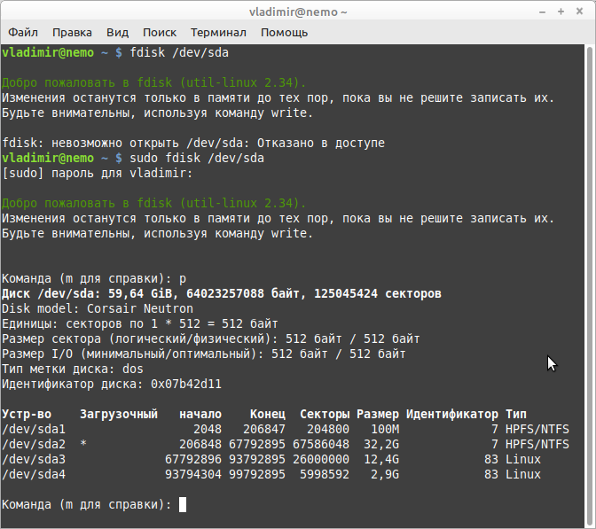This screenshot has height=529, width=596.
Task: Click the /dev/sda3 device name
Action: click(34, 460)
